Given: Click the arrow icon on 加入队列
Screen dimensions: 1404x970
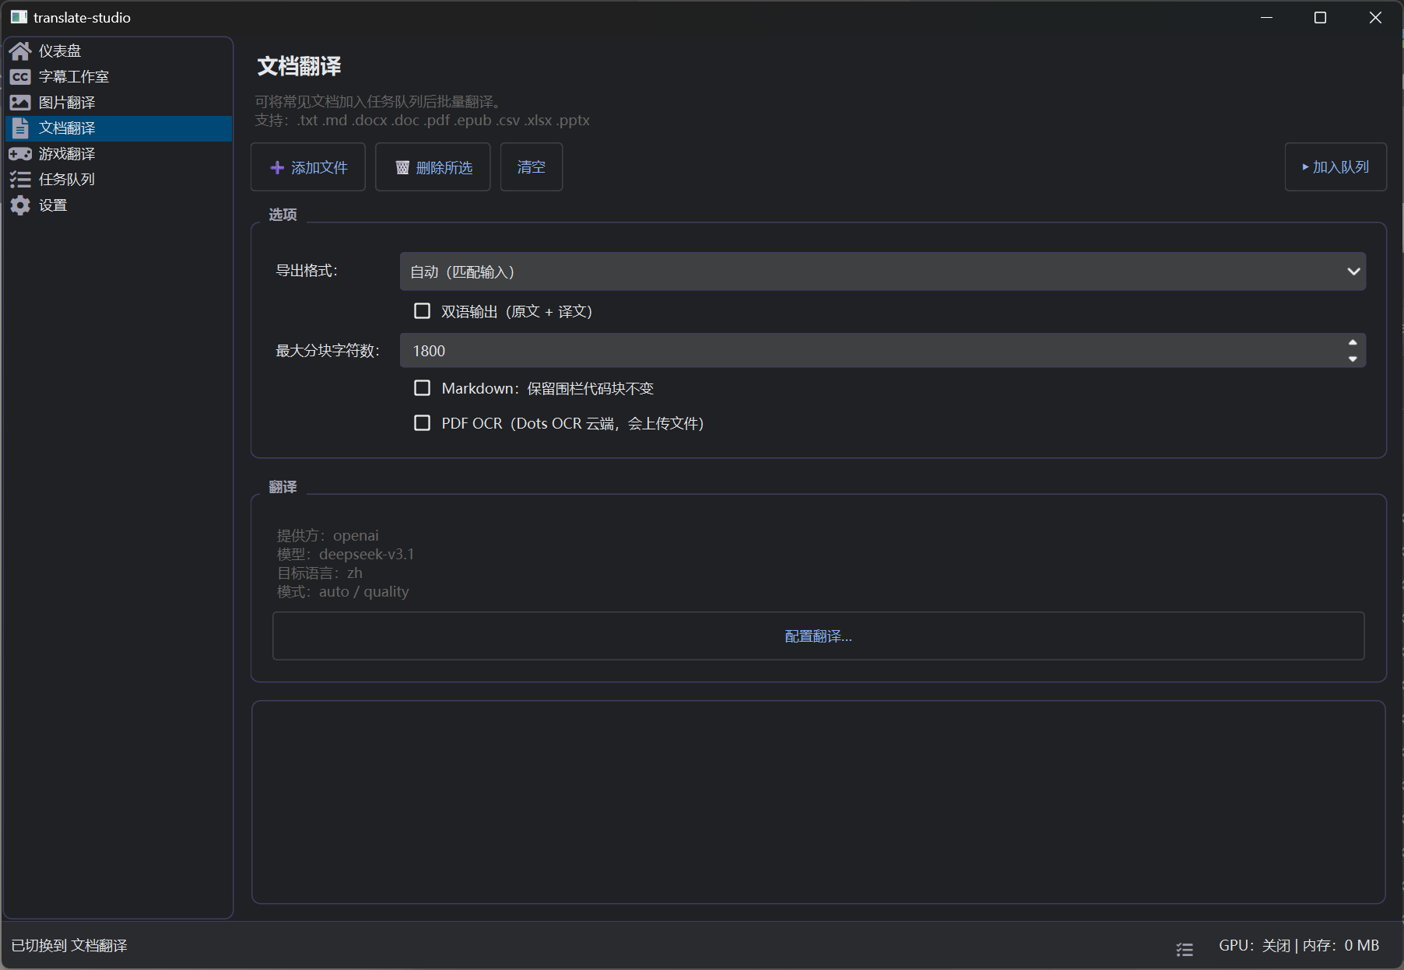Looking at the screenshot, I should [x=1306, y=166].
